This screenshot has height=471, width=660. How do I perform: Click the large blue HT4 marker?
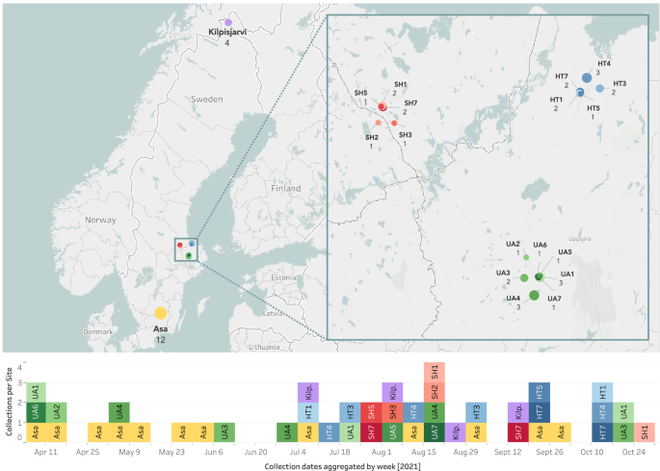[587, 78]
